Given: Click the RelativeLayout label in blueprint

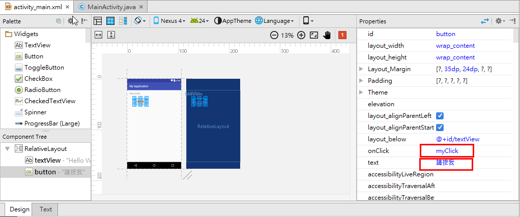Looking at the screenshot, I should tap(213, 126).
